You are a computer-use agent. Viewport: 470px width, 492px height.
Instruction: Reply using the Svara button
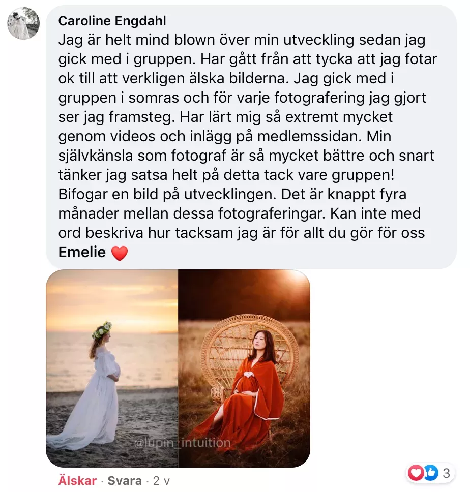(125, 481)
